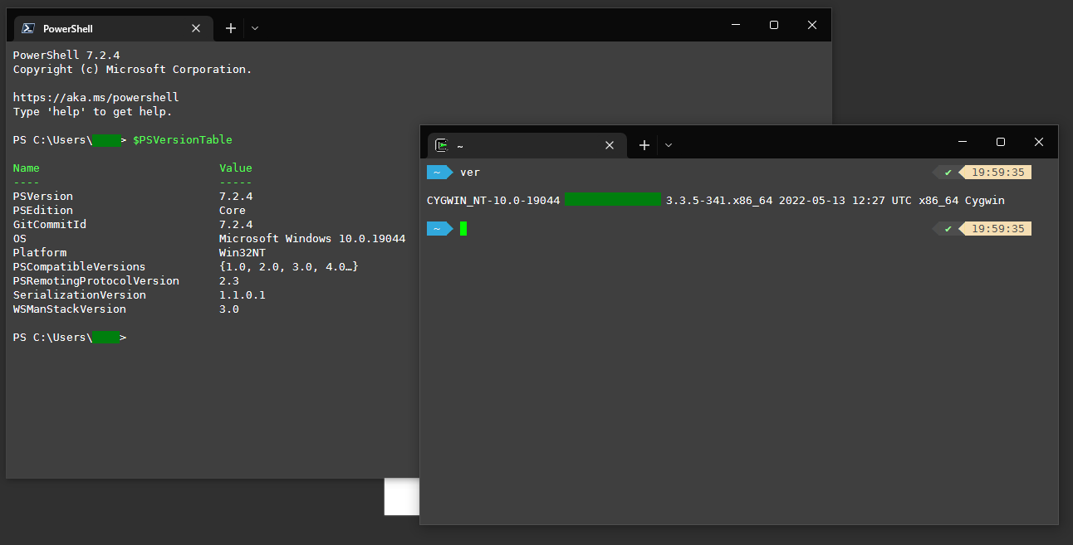This screenshot has width=1073, height=545.
Task: Minimize the Cygwin terminal window
Action: [x=963, y=142]
